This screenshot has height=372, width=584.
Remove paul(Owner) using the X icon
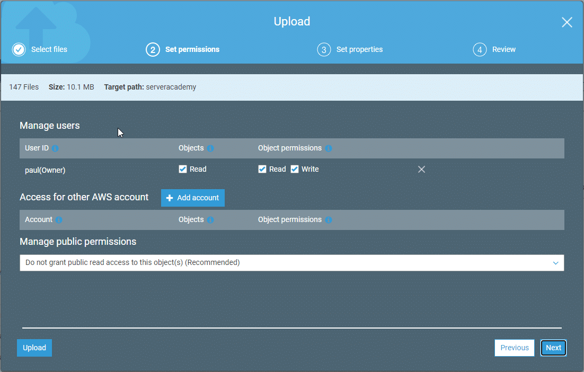click(421, 170)
